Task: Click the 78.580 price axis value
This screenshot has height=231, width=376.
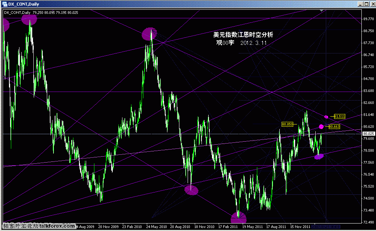Action: (369, 151)
